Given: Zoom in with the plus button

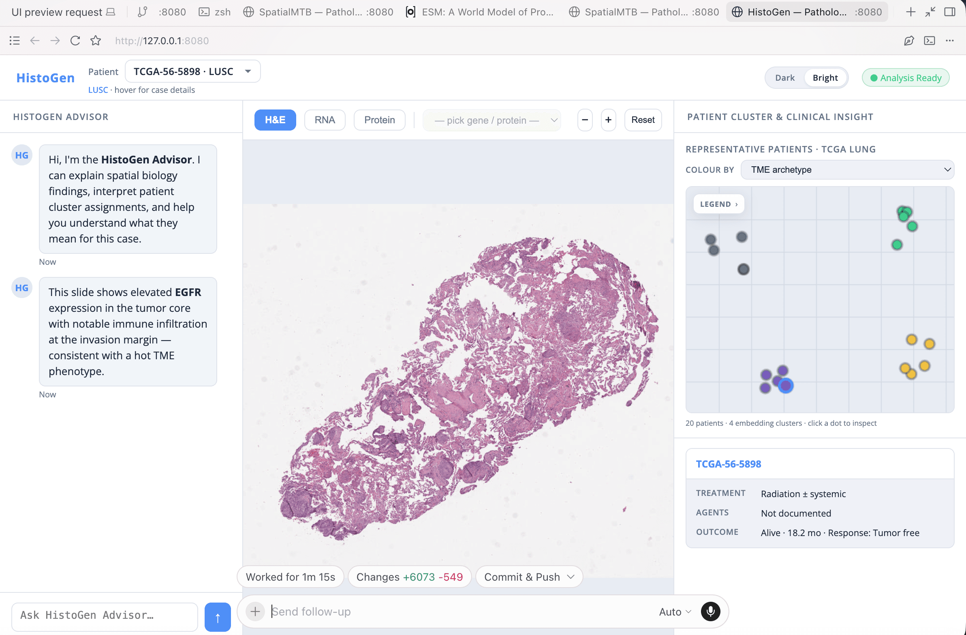Looking at the screenshot, I should pos(608,120).
